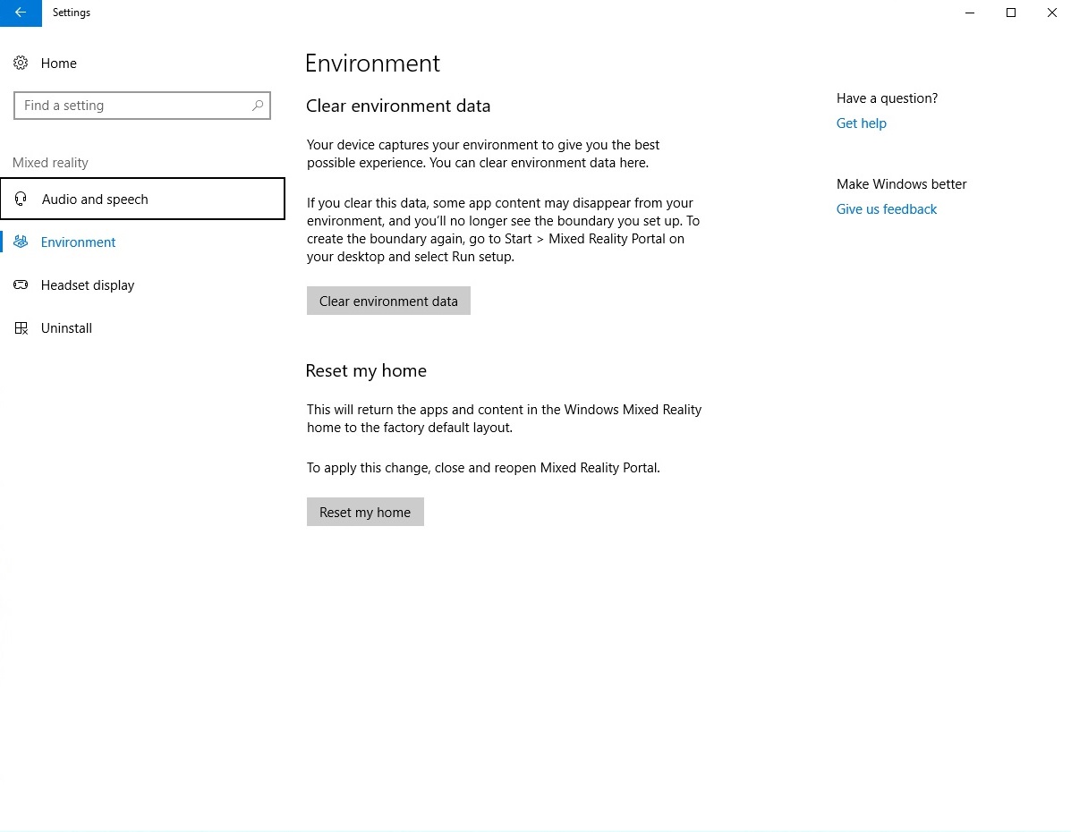Select the Audio and speech label
This screenshot has width=1071, height=832.
95,200
